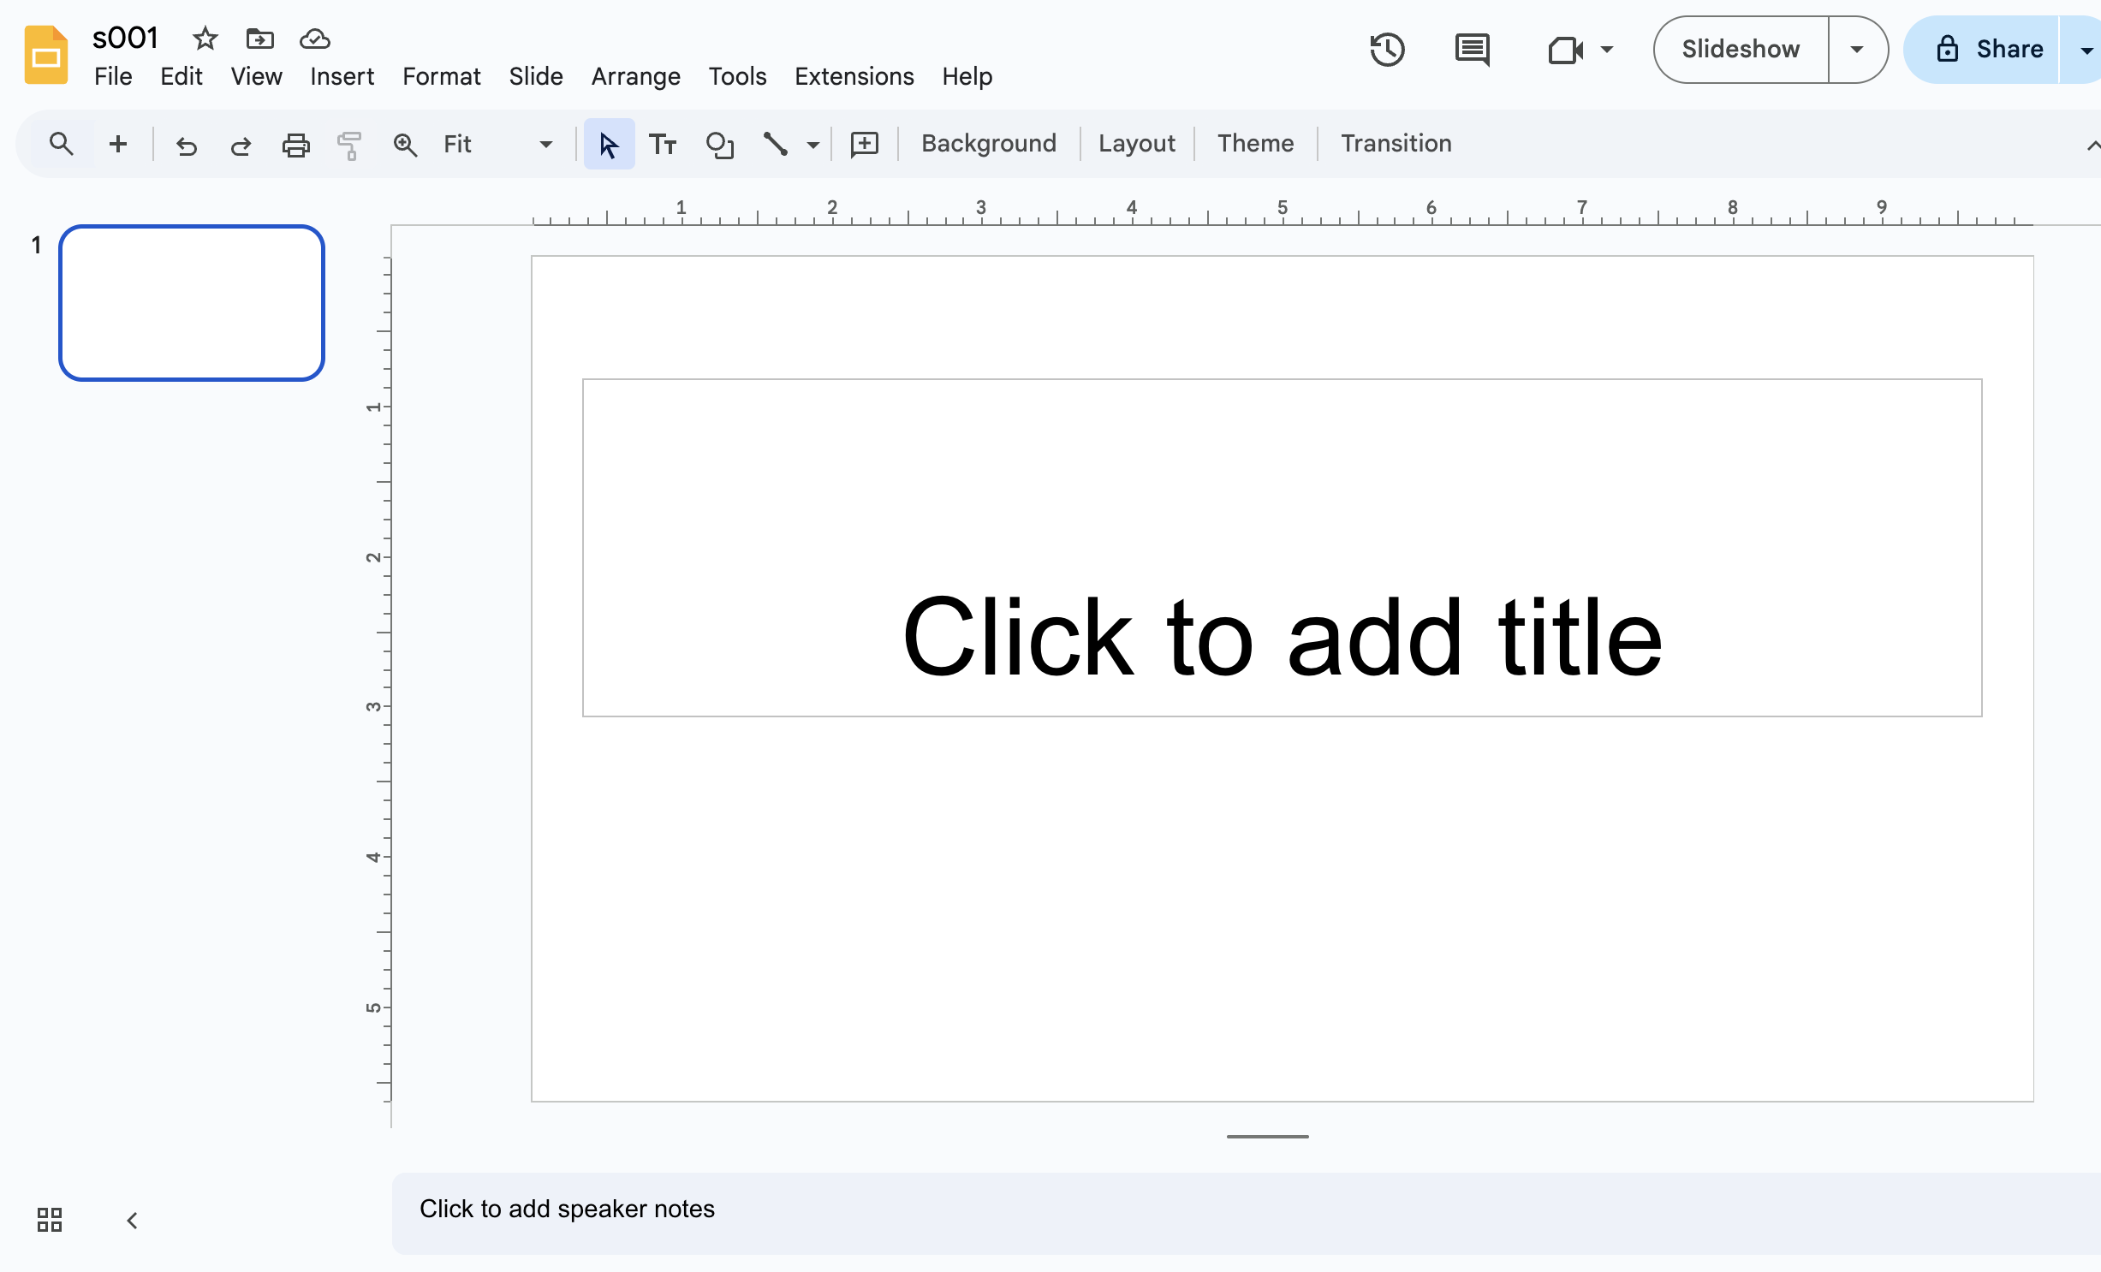Open the Slideshow dropdown arrow
Viewport: 2101px width, 1272px height.
point(1856,49)
